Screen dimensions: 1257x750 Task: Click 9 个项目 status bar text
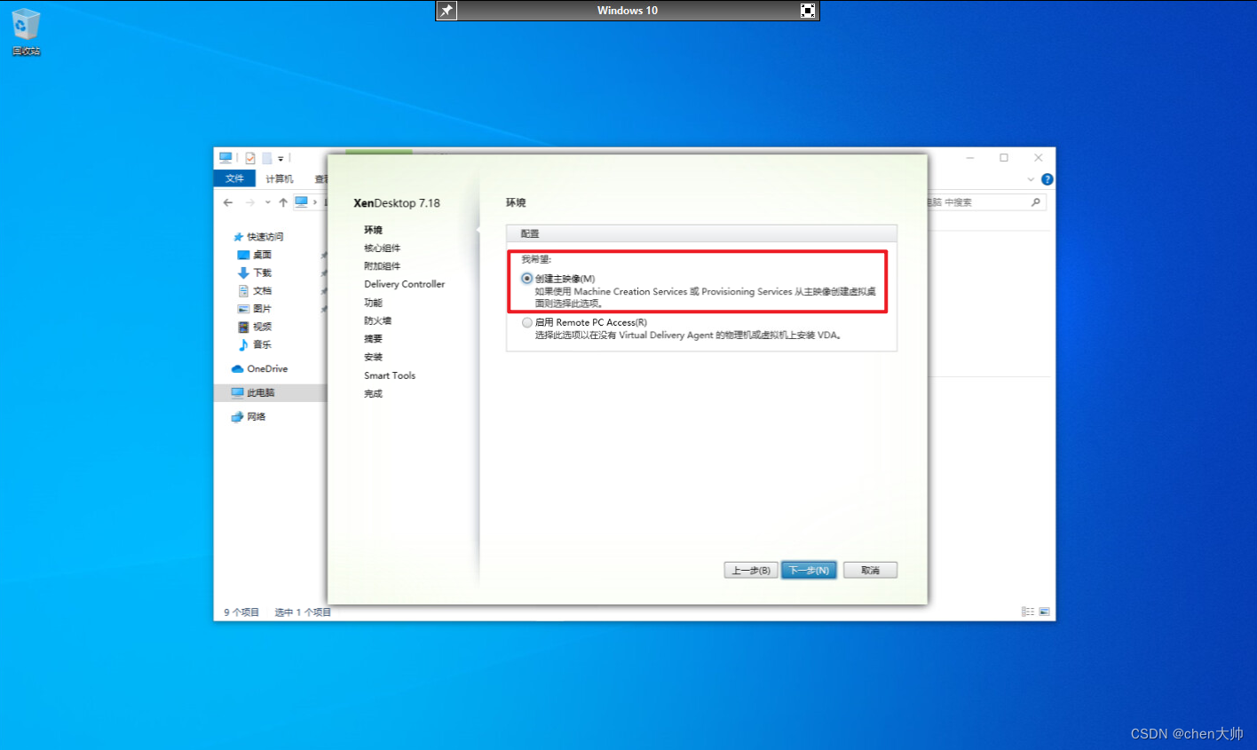pyautogui.click(x=241, y=612)
